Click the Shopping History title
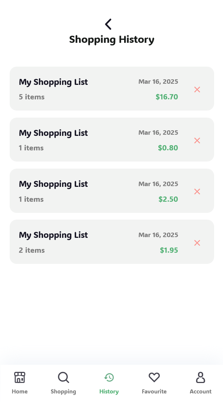Viewport: 223px width, 402px height. (x=111, y=39)
